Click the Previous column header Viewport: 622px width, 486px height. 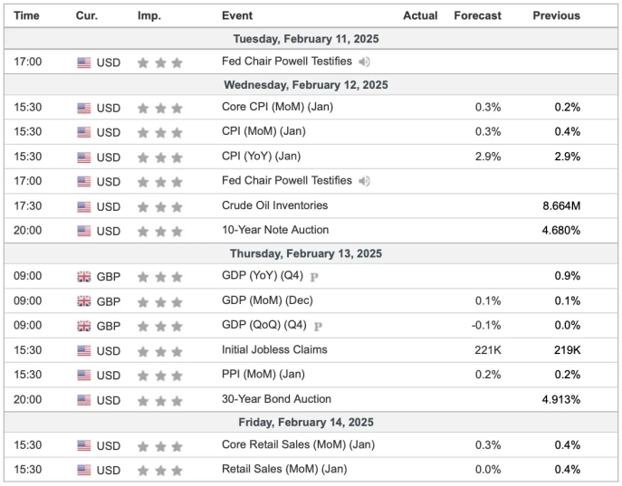(x=556, y=15)
